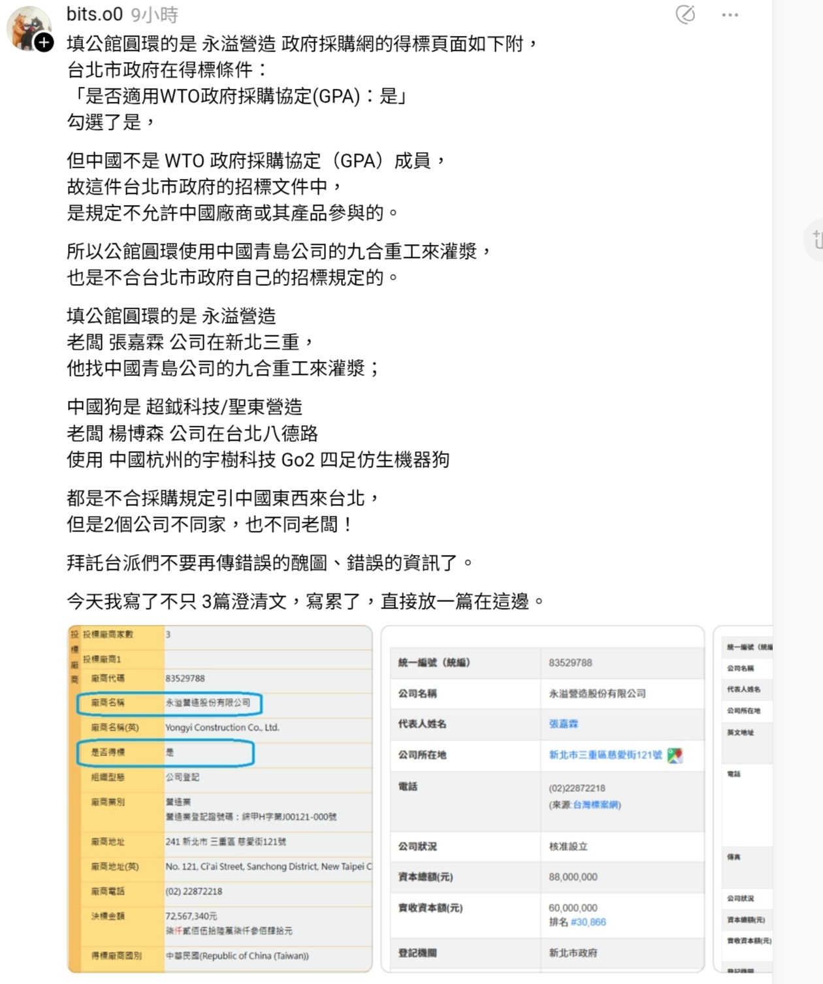Tap the follow plus badge on the avatar
823x984 pixels.
tap(44, 43)
